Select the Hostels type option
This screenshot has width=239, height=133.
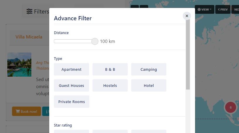pos(110,85)
